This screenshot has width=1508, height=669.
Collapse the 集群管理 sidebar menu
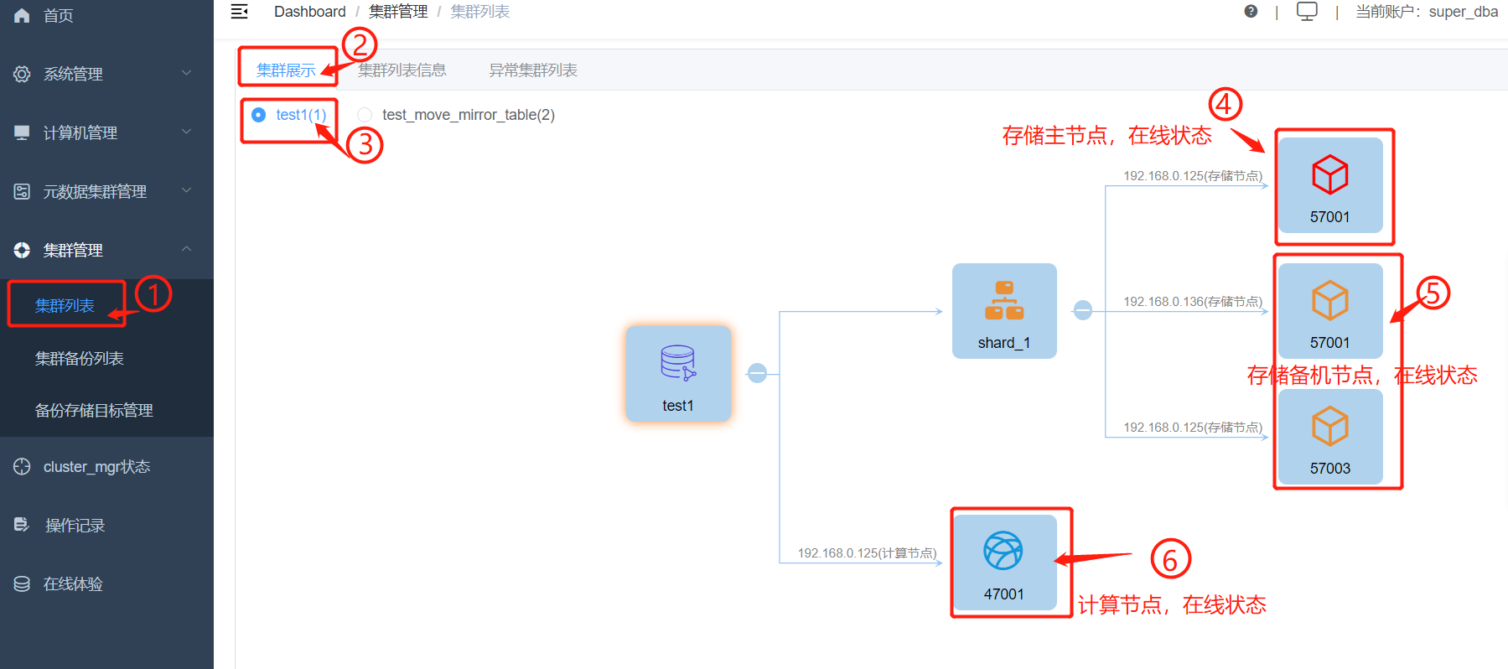click(106, 250)
